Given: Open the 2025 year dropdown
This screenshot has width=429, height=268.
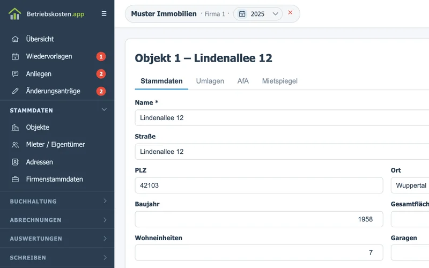Looking at the screenshot, I should [x=258, y=14].
